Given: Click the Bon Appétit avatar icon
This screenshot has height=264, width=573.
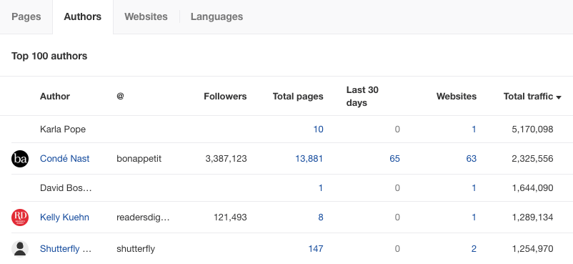Looking at the screenshot, I should point(20,159).
